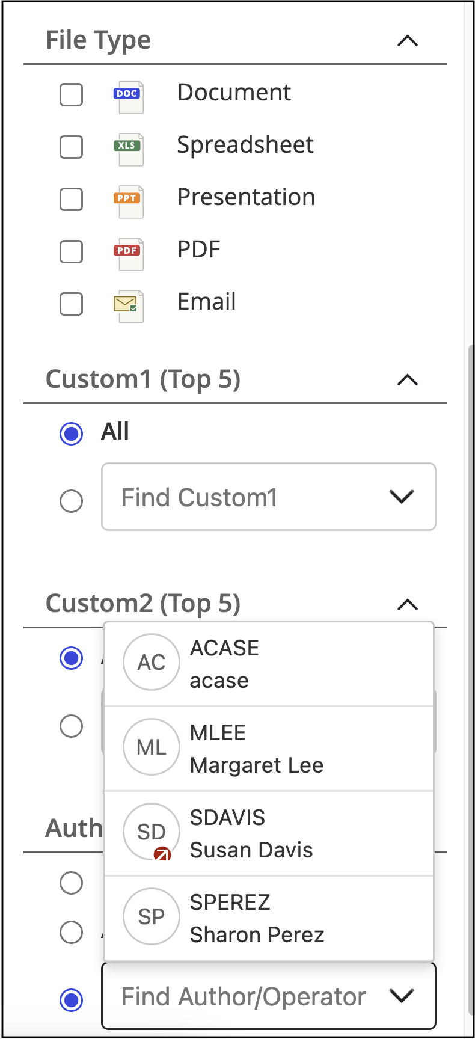The width and height of the screenshot is (475, 1039).
Task: Click the XLS spreadsheet file icon
Action: click(128, 149)
